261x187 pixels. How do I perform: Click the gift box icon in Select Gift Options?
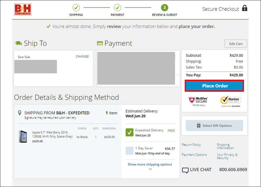coord(199,125)
